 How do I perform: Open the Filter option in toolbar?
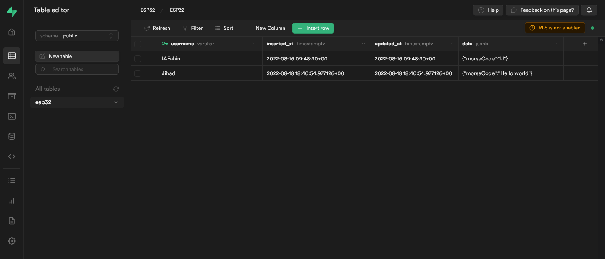(x=192, y=28)
